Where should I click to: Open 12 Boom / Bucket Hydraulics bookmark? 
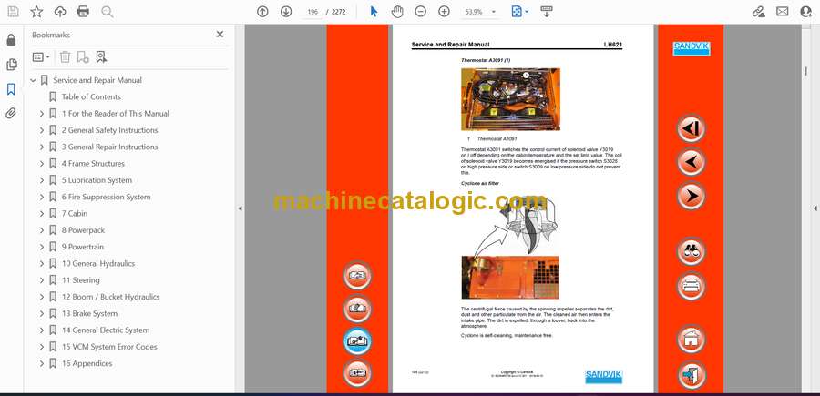point(110,297)
